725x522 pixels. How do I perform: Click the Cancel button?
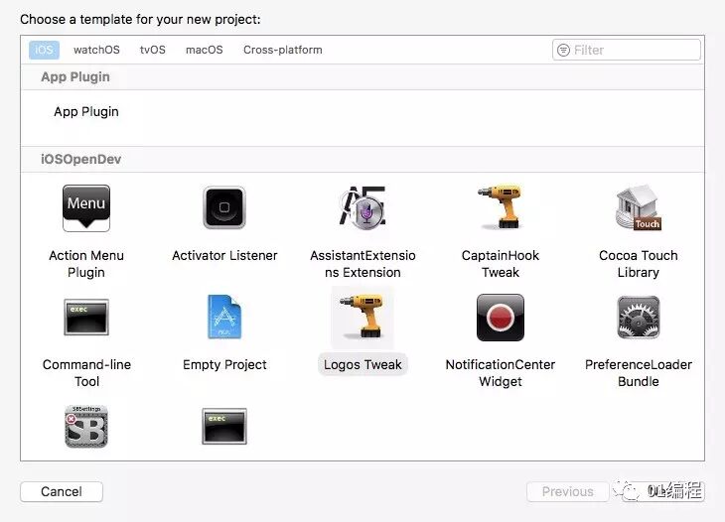[62, 491]
